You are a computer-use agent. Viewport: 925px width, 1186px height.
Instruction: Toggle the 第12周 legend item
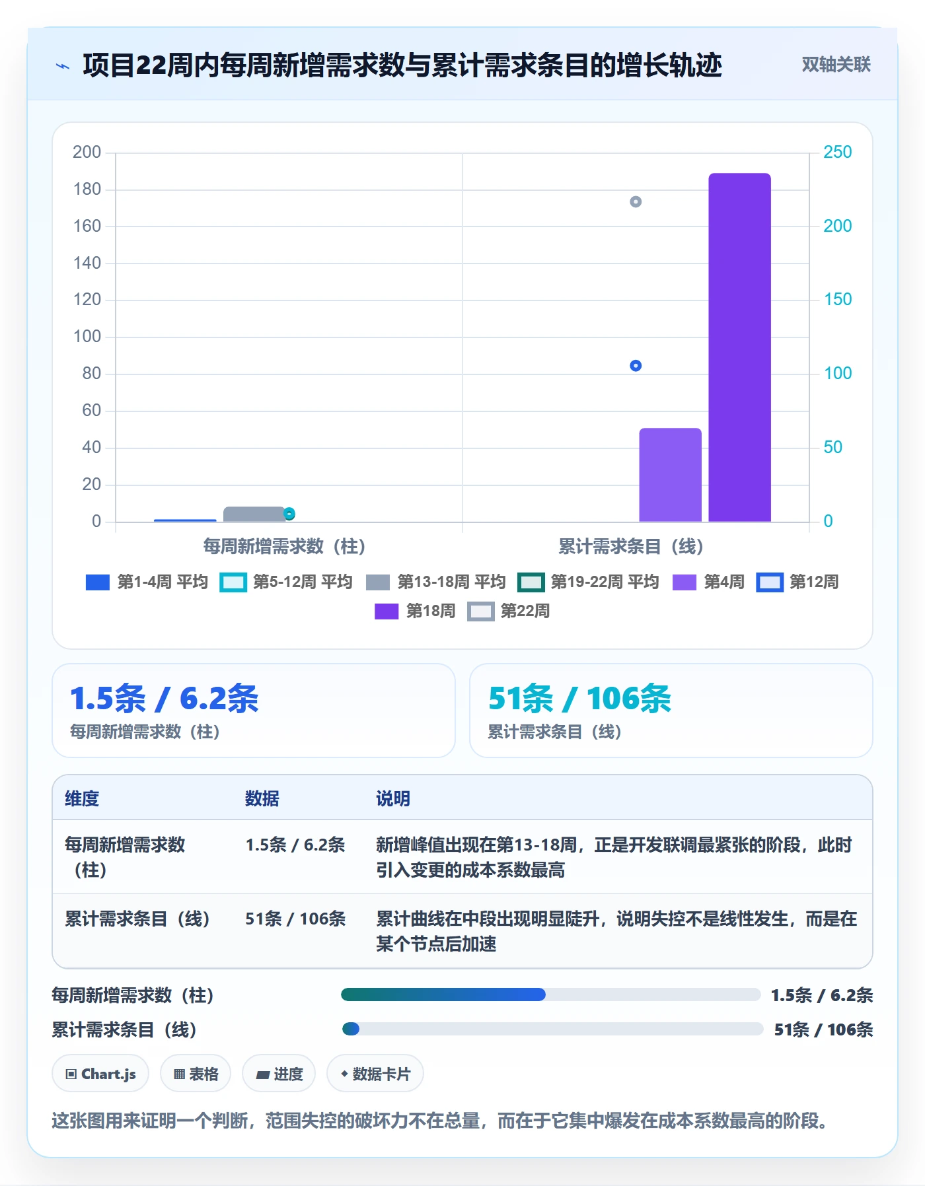[797, 582]
